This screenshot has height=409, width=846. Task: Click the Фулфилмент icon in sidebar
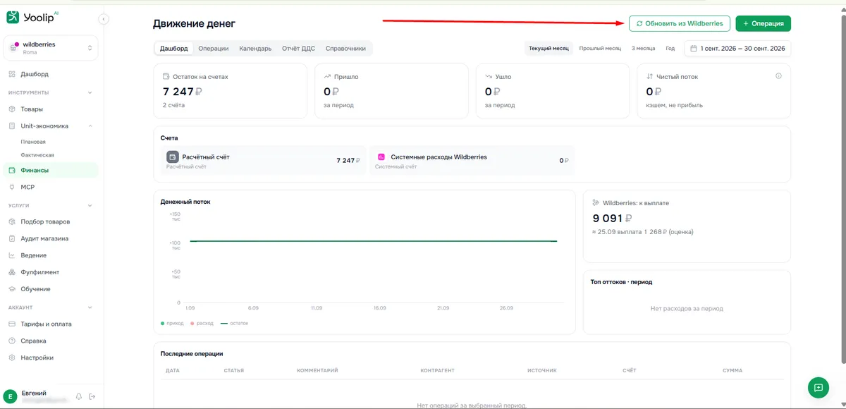(12, 272)
